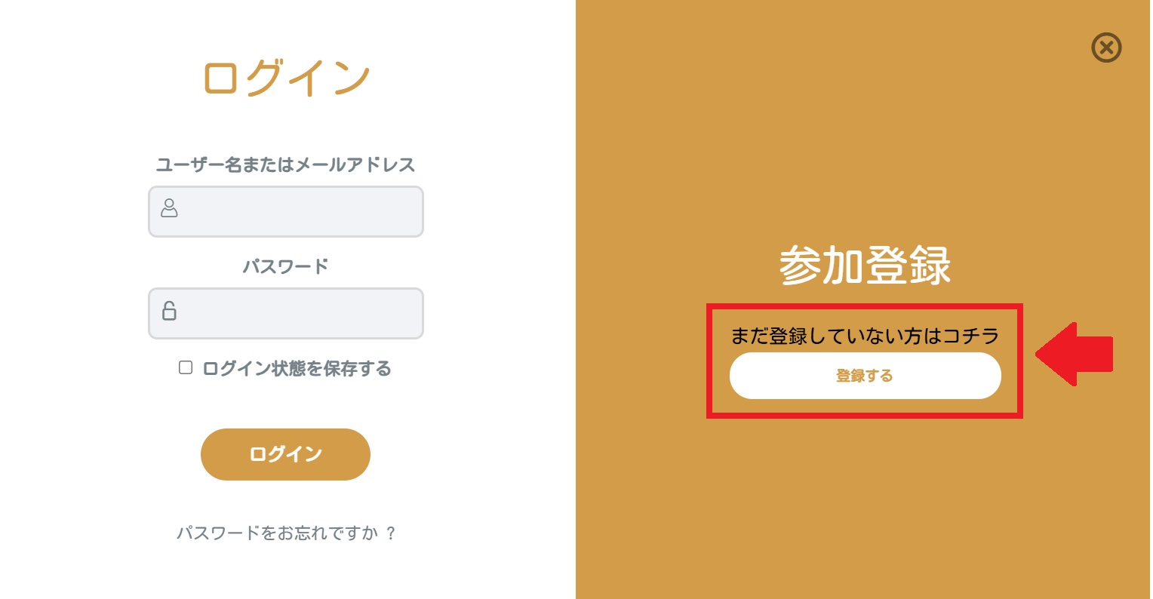Click the large ログイン heading
The image size is (1153, 599).
click(286, 78)
